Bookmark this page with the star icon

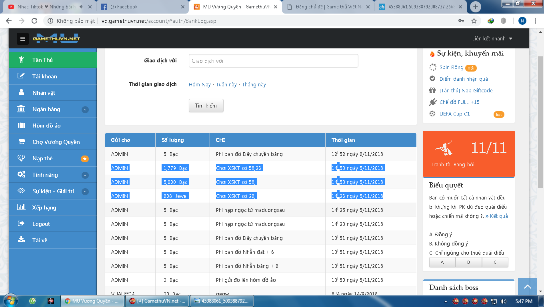tap(474, 21)
